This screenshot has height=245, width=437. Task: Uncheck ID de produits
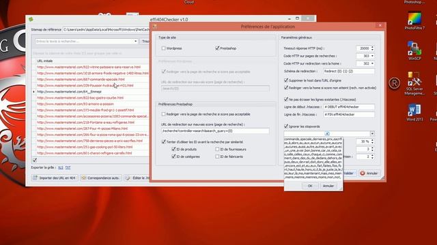(x=173, y=149)
